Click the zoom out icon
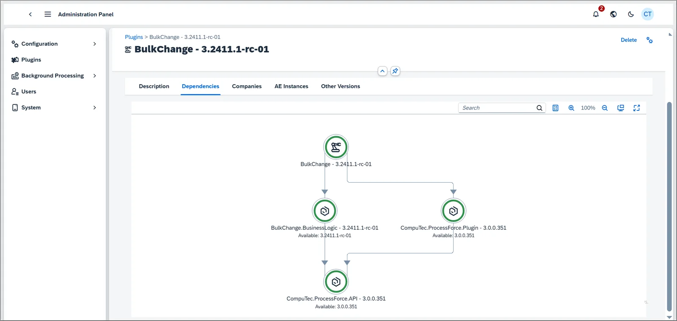The image size is (677, 321). (605, 108)
